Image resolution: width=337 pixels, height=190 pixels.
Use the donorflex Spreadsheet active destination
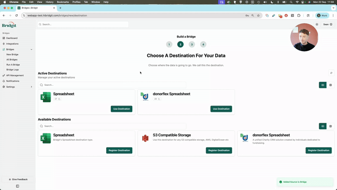(221, 109)
